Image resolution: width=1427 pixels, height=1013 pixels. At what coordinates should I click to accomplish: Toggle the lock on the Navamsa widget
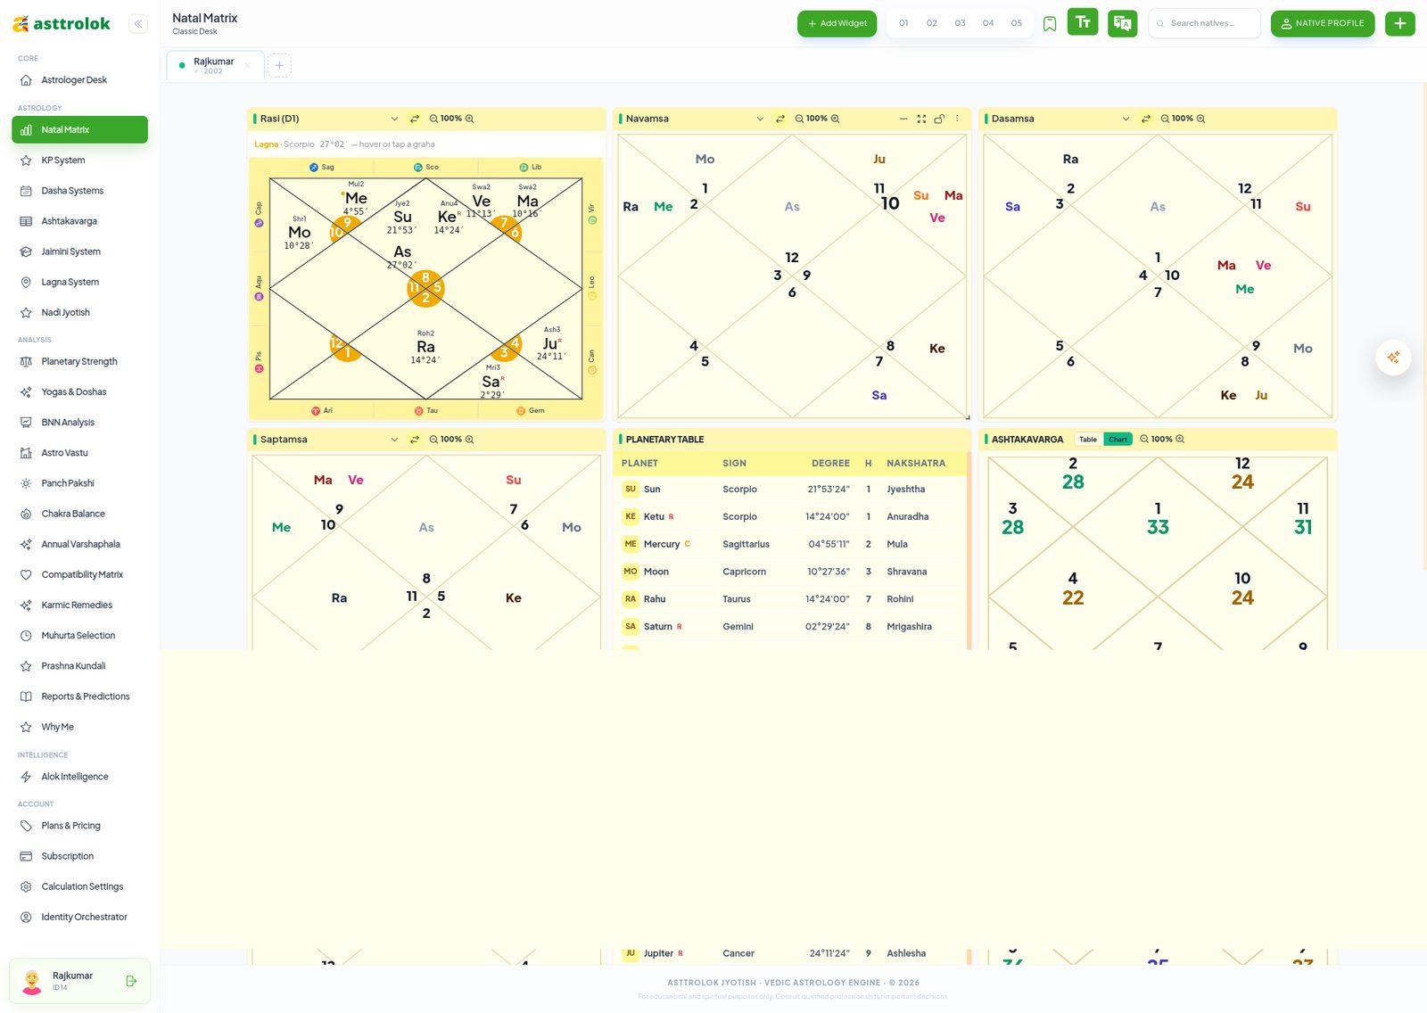[x=939, y=119]
